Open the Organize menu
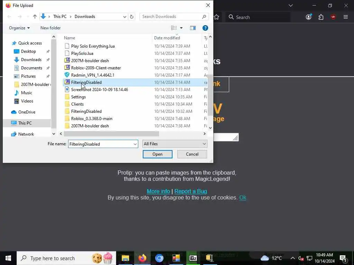354x265 pixels. tap(19, 28)
